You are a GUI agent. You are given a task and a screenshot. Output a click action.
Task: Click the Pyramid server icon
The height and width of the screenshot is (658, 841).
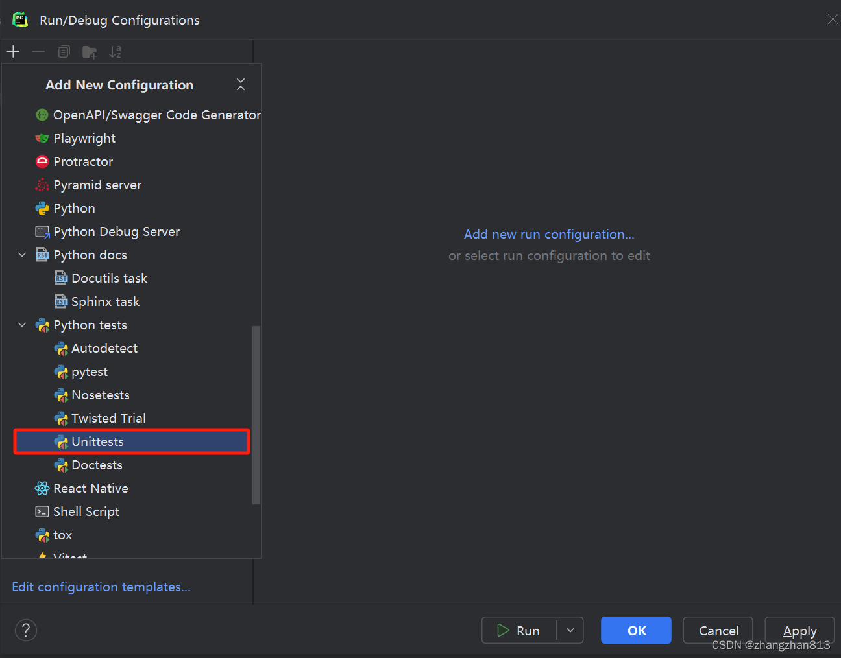42,185
